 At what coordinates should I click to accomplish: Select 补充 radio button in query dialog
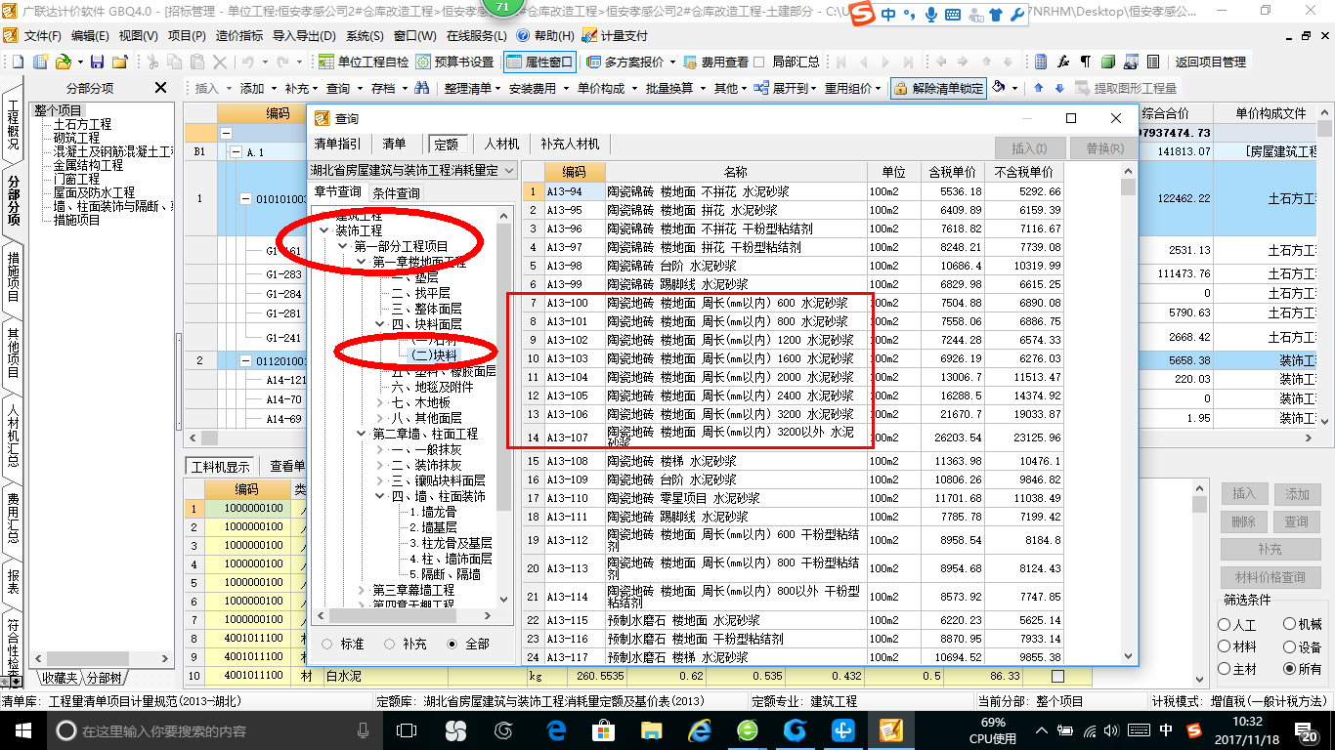390,645
